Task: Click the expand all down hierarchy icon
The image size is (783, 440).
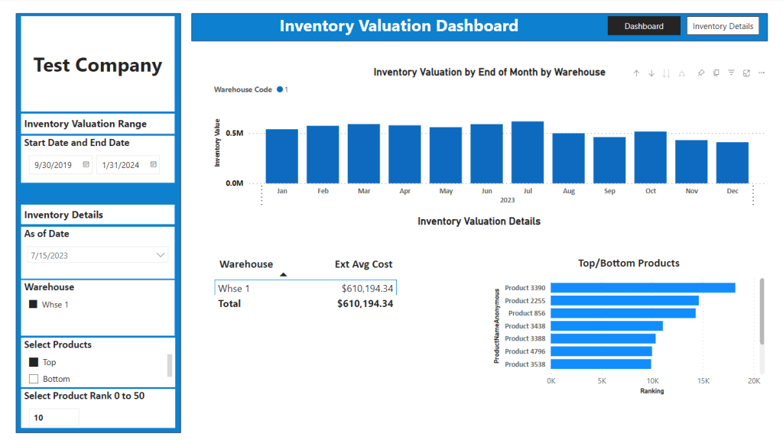Action: [681, 73]
